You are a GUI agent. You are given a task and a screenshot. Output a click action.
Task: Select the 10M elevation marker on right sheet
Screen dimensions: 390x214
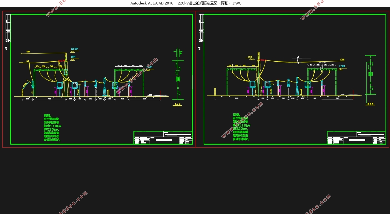click(x=250, y=57)
